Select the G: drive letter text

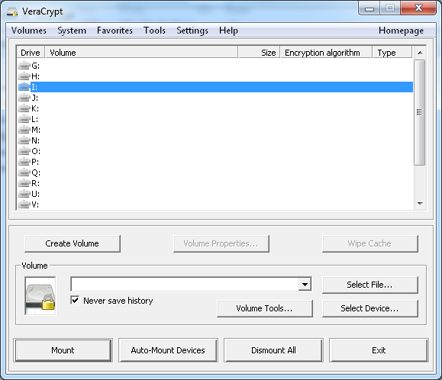tap(36, 66)
